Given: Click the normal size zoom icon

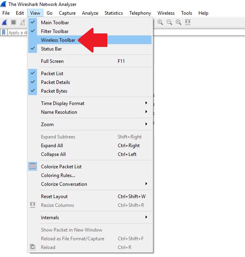Looking at the screenshot, I should (x=179, y=22).
